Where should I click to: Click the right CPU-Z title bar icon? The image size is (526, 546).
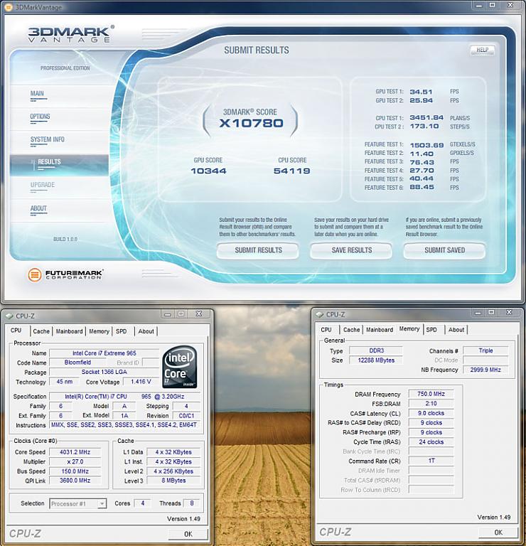319,315
